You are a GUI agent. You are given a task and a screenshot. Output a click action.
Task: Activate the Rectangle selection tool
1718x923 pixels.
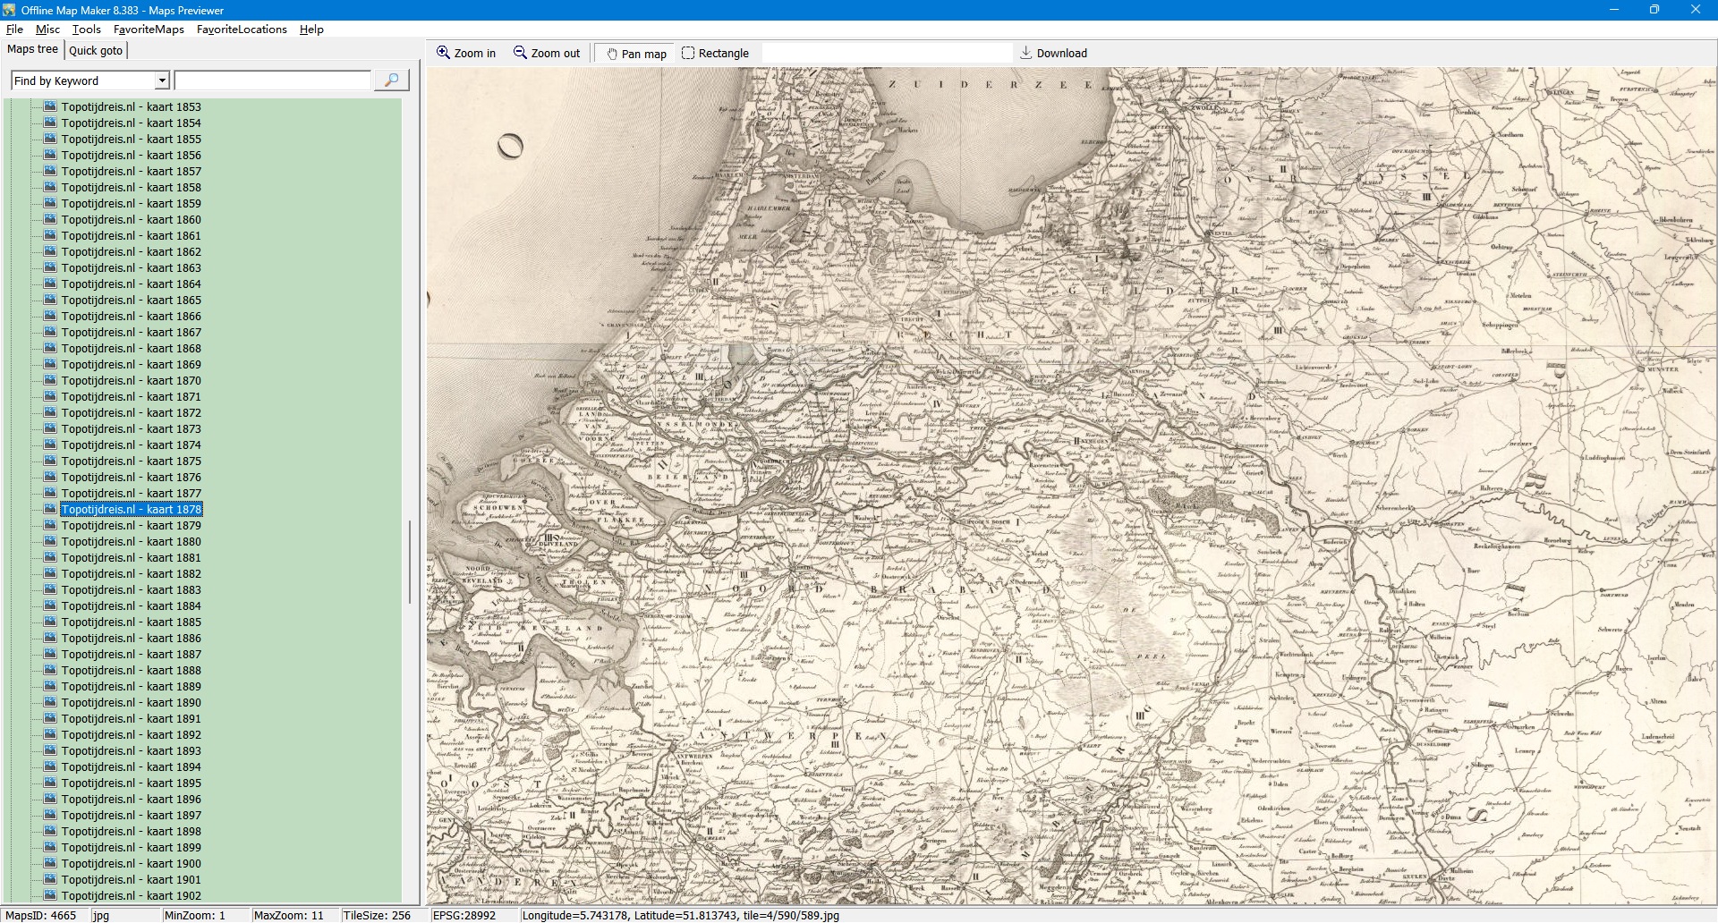[687, 53]
